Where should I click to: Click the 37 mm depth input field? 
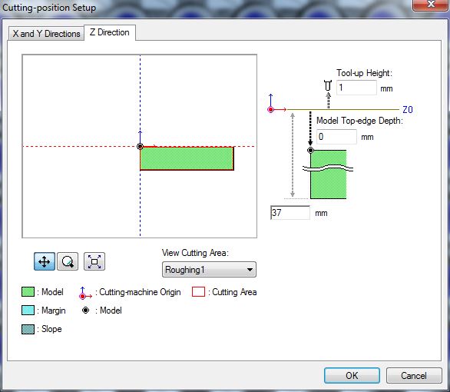point(290,213)
